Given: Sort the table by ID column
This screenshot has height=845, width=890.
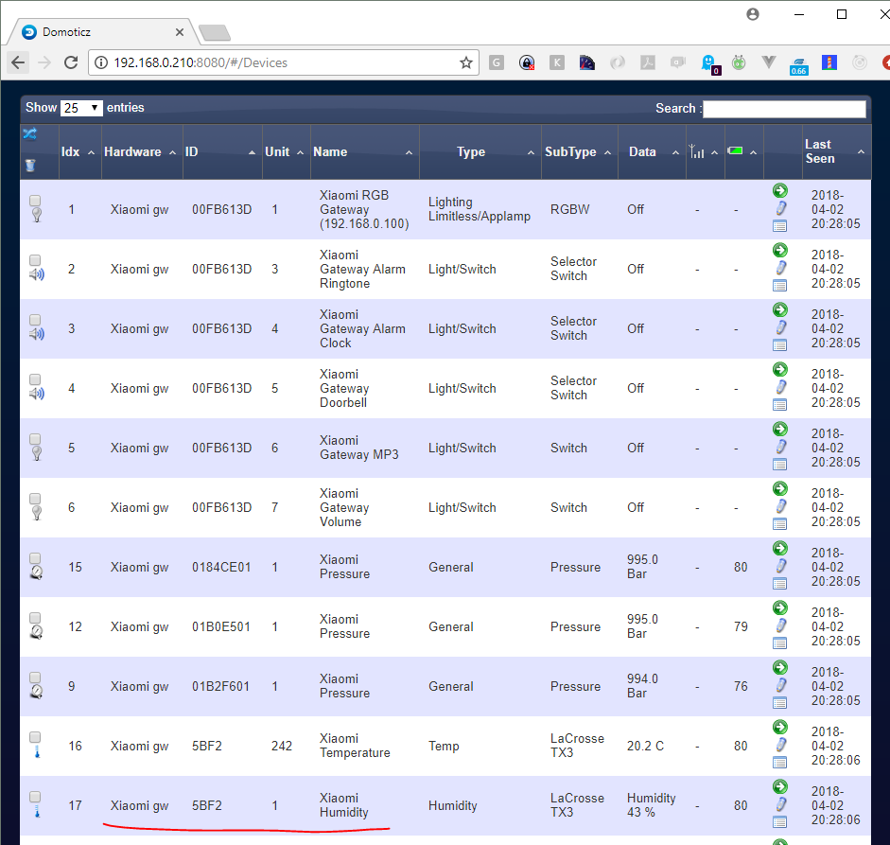Looking at the screenshot, I should (222, 152).
